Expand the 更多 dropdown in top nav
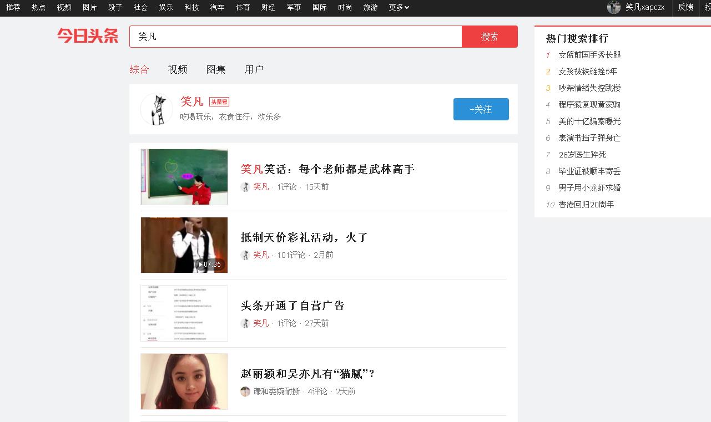 click(x=399, y=7)
